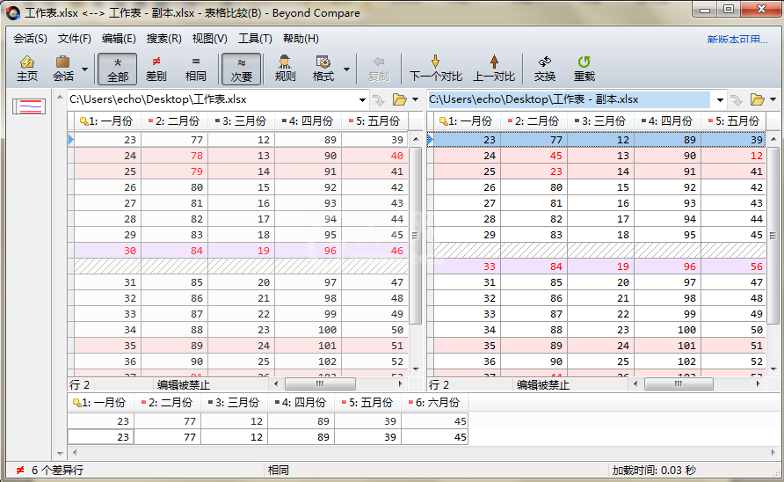Open the 编辑(E) menu

tap(119, 39)
